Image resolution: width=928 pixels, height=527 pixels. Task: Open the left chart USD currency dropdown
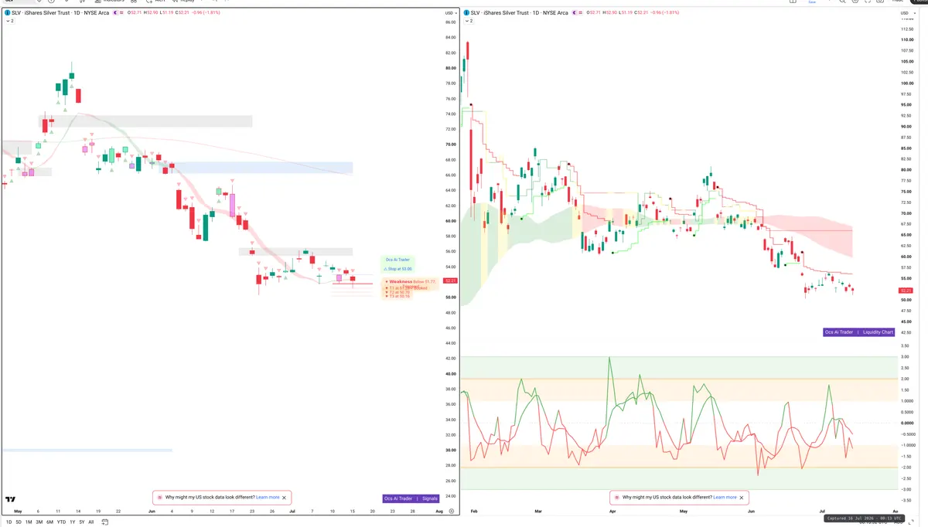click(x=450, y=13)
